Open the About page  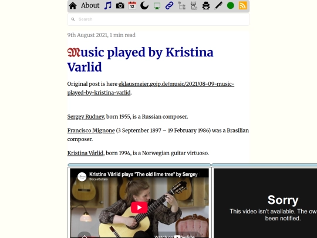90,5
